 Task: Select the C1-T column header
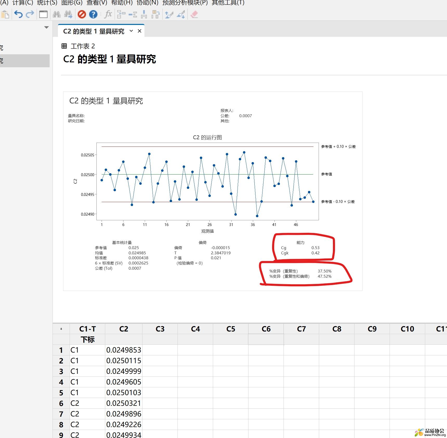coord(88,329)
